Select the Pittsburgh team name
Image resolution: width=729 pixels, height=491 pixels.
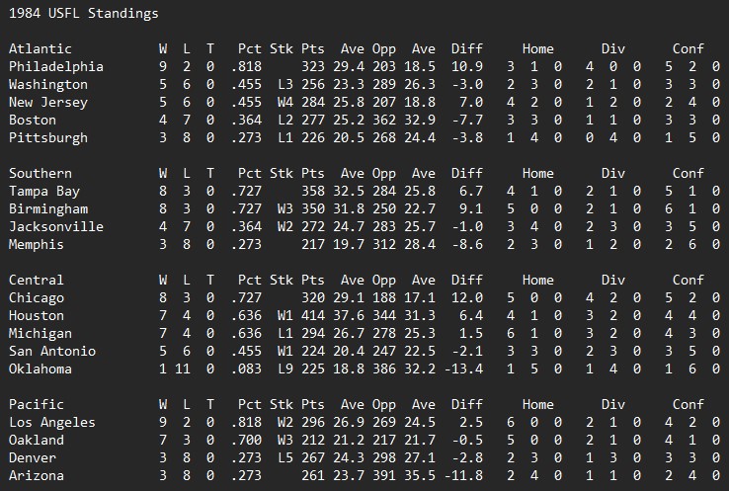48,138
